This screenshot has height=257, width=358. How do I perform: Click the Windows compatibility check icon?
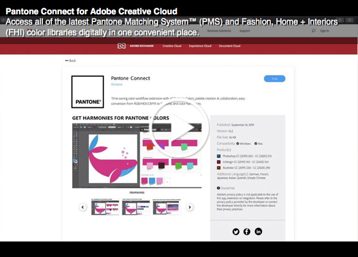237,144
